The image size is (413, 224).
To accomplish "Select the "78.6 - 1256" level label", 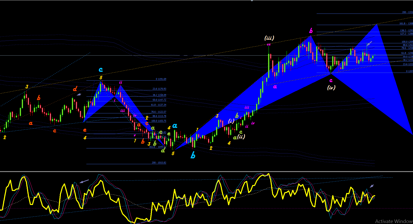I will tap(407, 48).
